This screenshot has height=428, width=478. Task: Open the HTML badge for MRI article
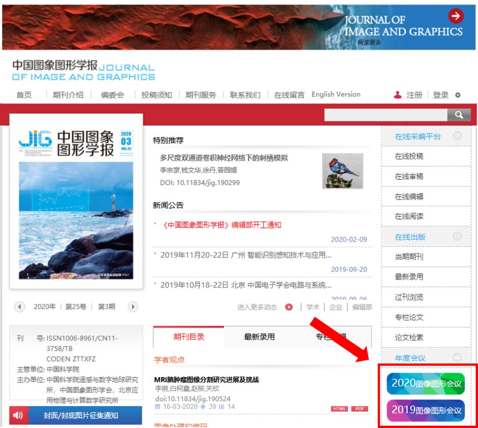[339, 409]
